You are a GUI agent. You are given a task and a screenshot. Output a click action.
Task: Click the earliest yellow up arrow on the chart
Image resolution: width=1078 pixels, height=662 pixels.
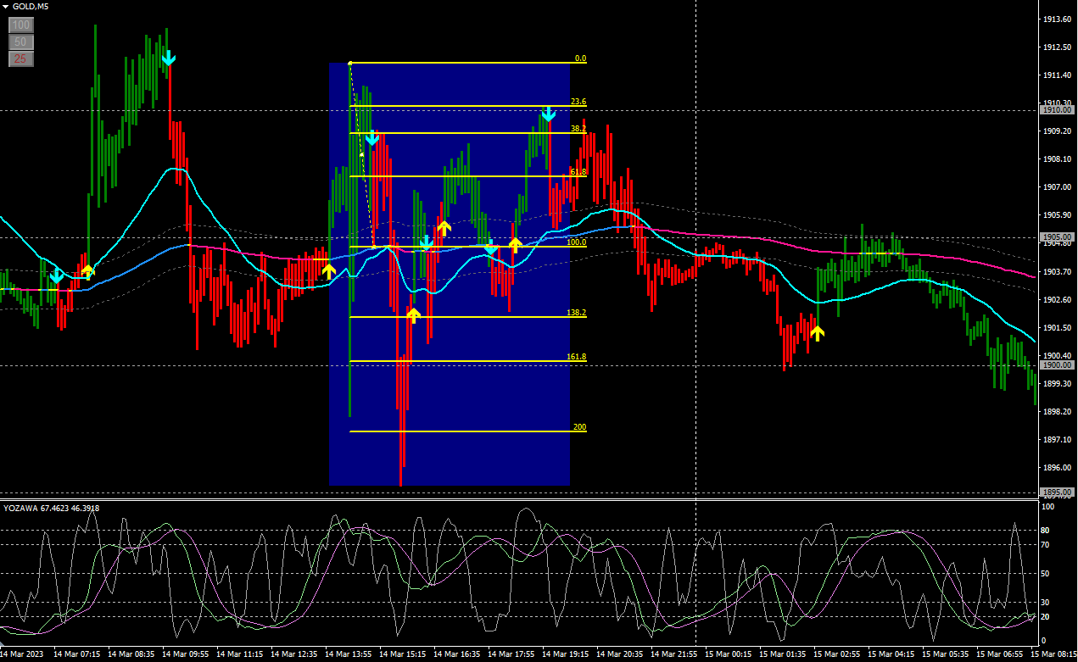point(87,271)
